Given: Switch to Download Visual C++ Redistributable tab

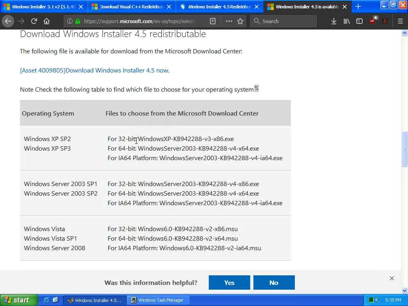Looking at the screenshot, I should [x=132, y=7].
